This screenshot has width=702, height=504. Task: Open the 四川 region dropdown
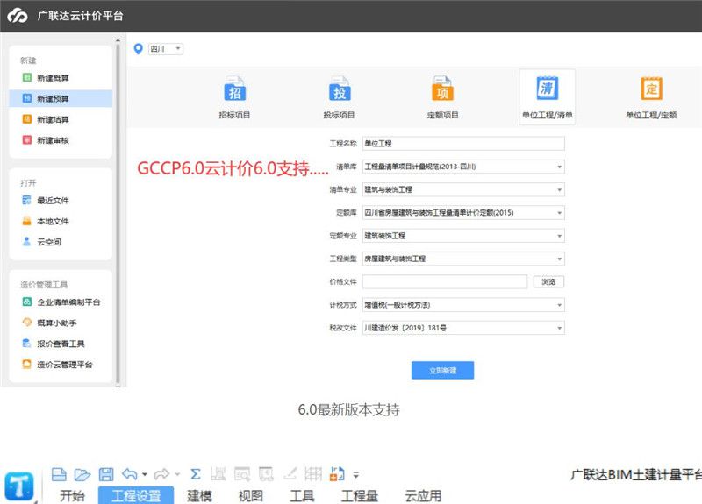point(166,49)
